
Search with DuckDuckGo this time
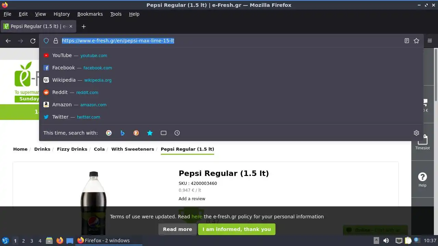136,133
